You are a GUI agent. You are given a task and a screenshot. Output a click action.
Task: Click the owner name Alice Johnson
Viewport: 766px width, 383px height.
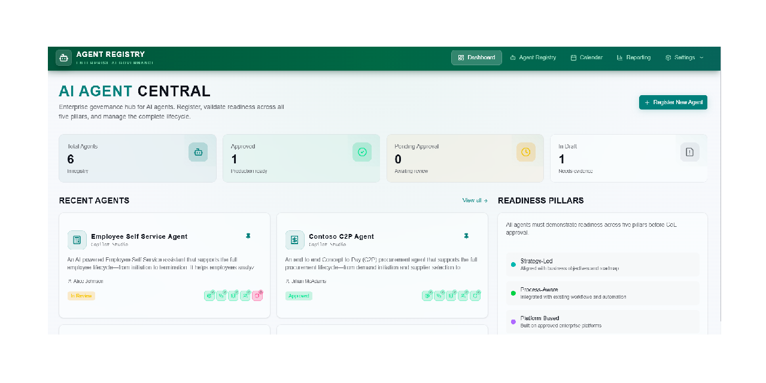[x=88, y=281]
